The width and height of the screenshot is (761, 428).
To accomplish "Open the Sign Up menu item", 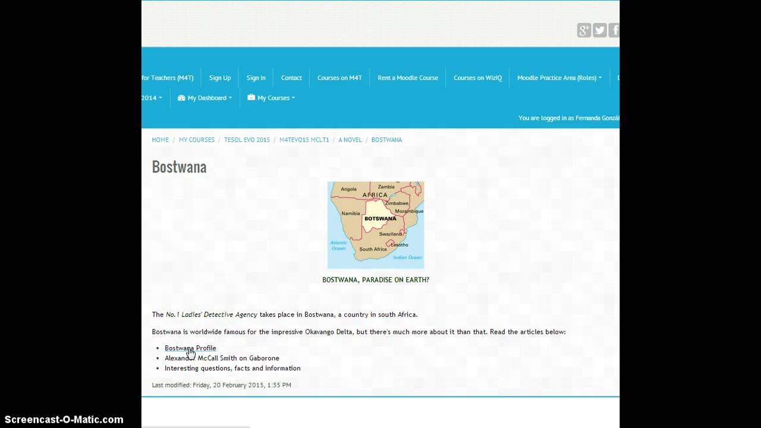I will [220, 78].
